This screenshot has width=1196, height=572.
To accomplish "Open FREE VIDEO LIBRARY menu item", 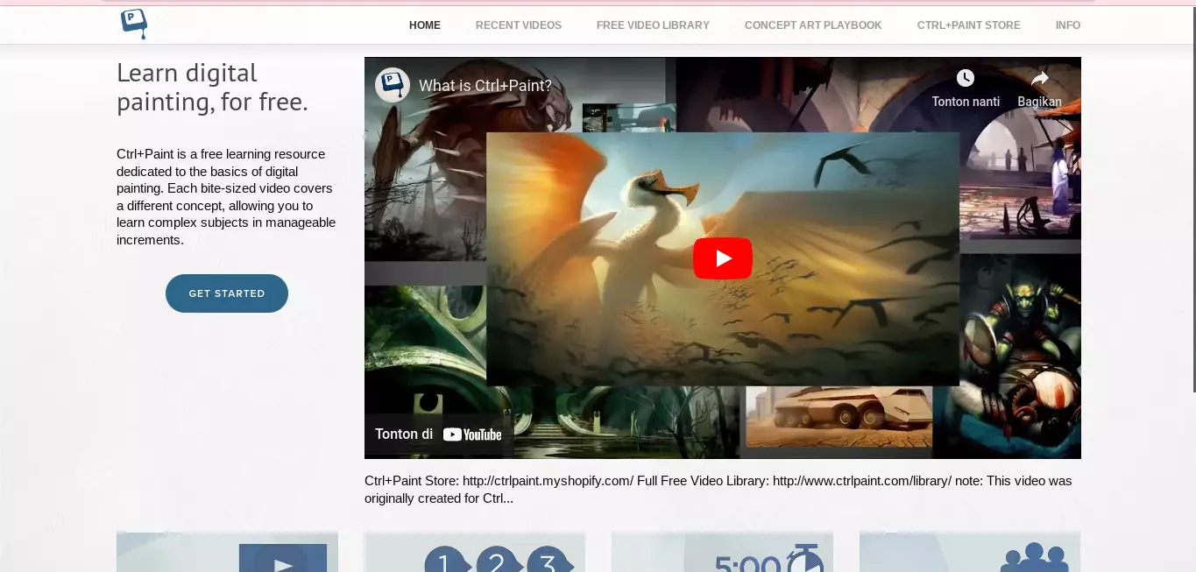I will 653,25.
